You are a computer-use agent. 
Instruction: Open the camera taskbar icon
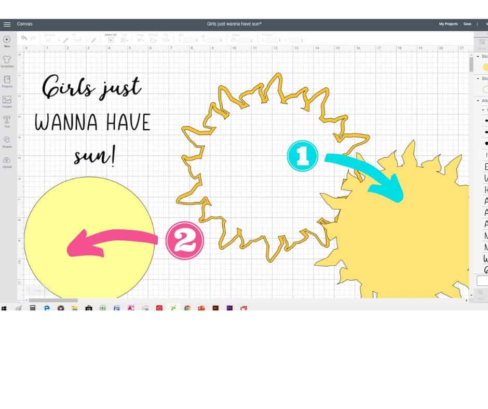(x=61, y=308)
